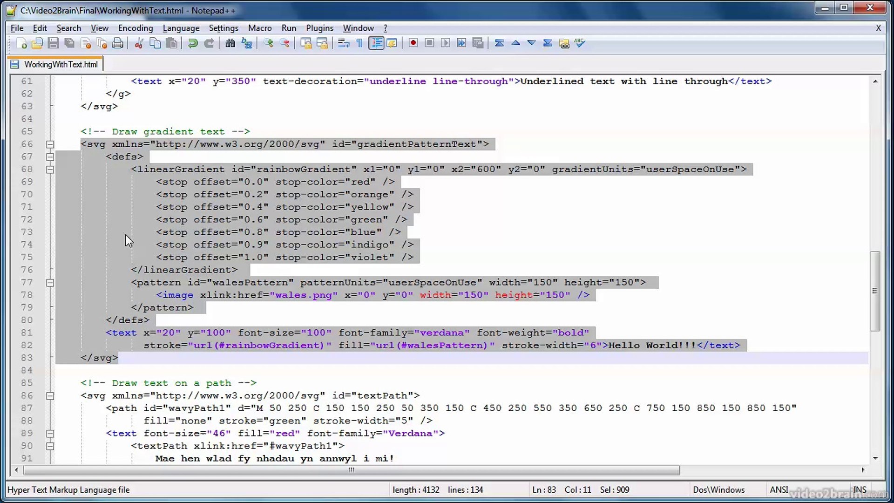
Task: Click the Redo toolbar icon
Action: 209,43
